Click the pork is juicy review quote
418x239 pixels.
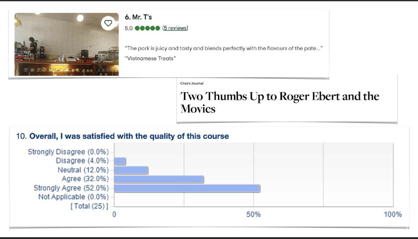pyautogui.click(x=224, y=48)
